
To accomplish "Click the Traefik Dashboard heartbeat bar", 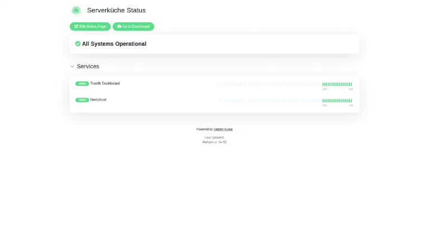I will click(x=285, y=84).
